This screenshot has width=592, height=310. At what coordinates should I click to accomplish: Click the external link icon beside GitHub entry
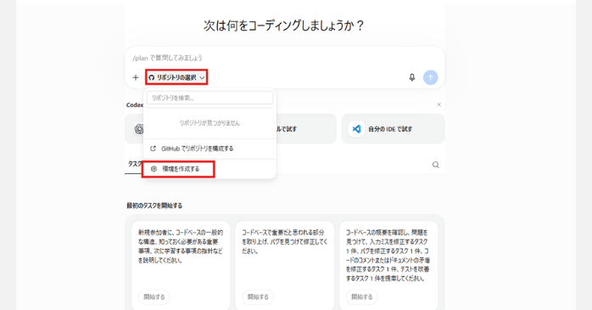(153, 149)
